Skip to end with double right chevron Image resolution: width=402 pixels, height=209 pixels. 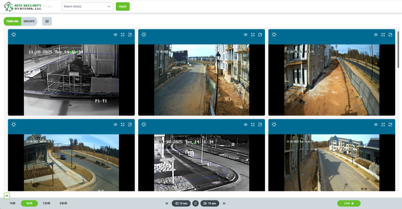(x=224, y=204)
